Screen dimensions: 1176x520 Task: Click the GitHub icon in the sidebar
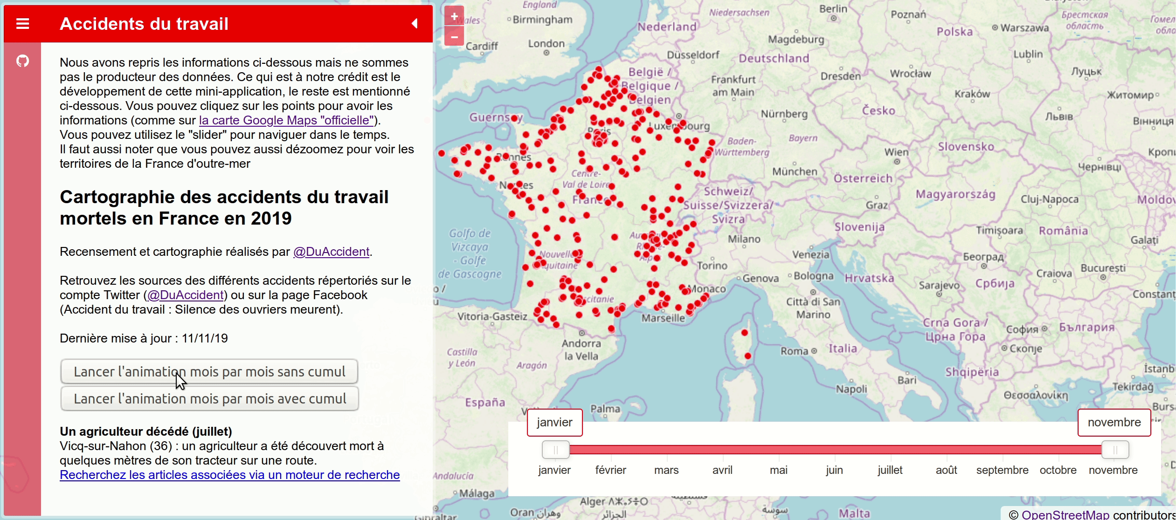tap(22, 61)
